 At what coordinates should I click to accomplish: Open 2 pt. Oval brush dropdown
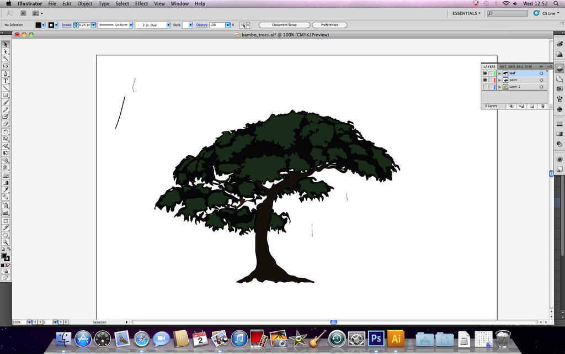click(x=168, y=25)
